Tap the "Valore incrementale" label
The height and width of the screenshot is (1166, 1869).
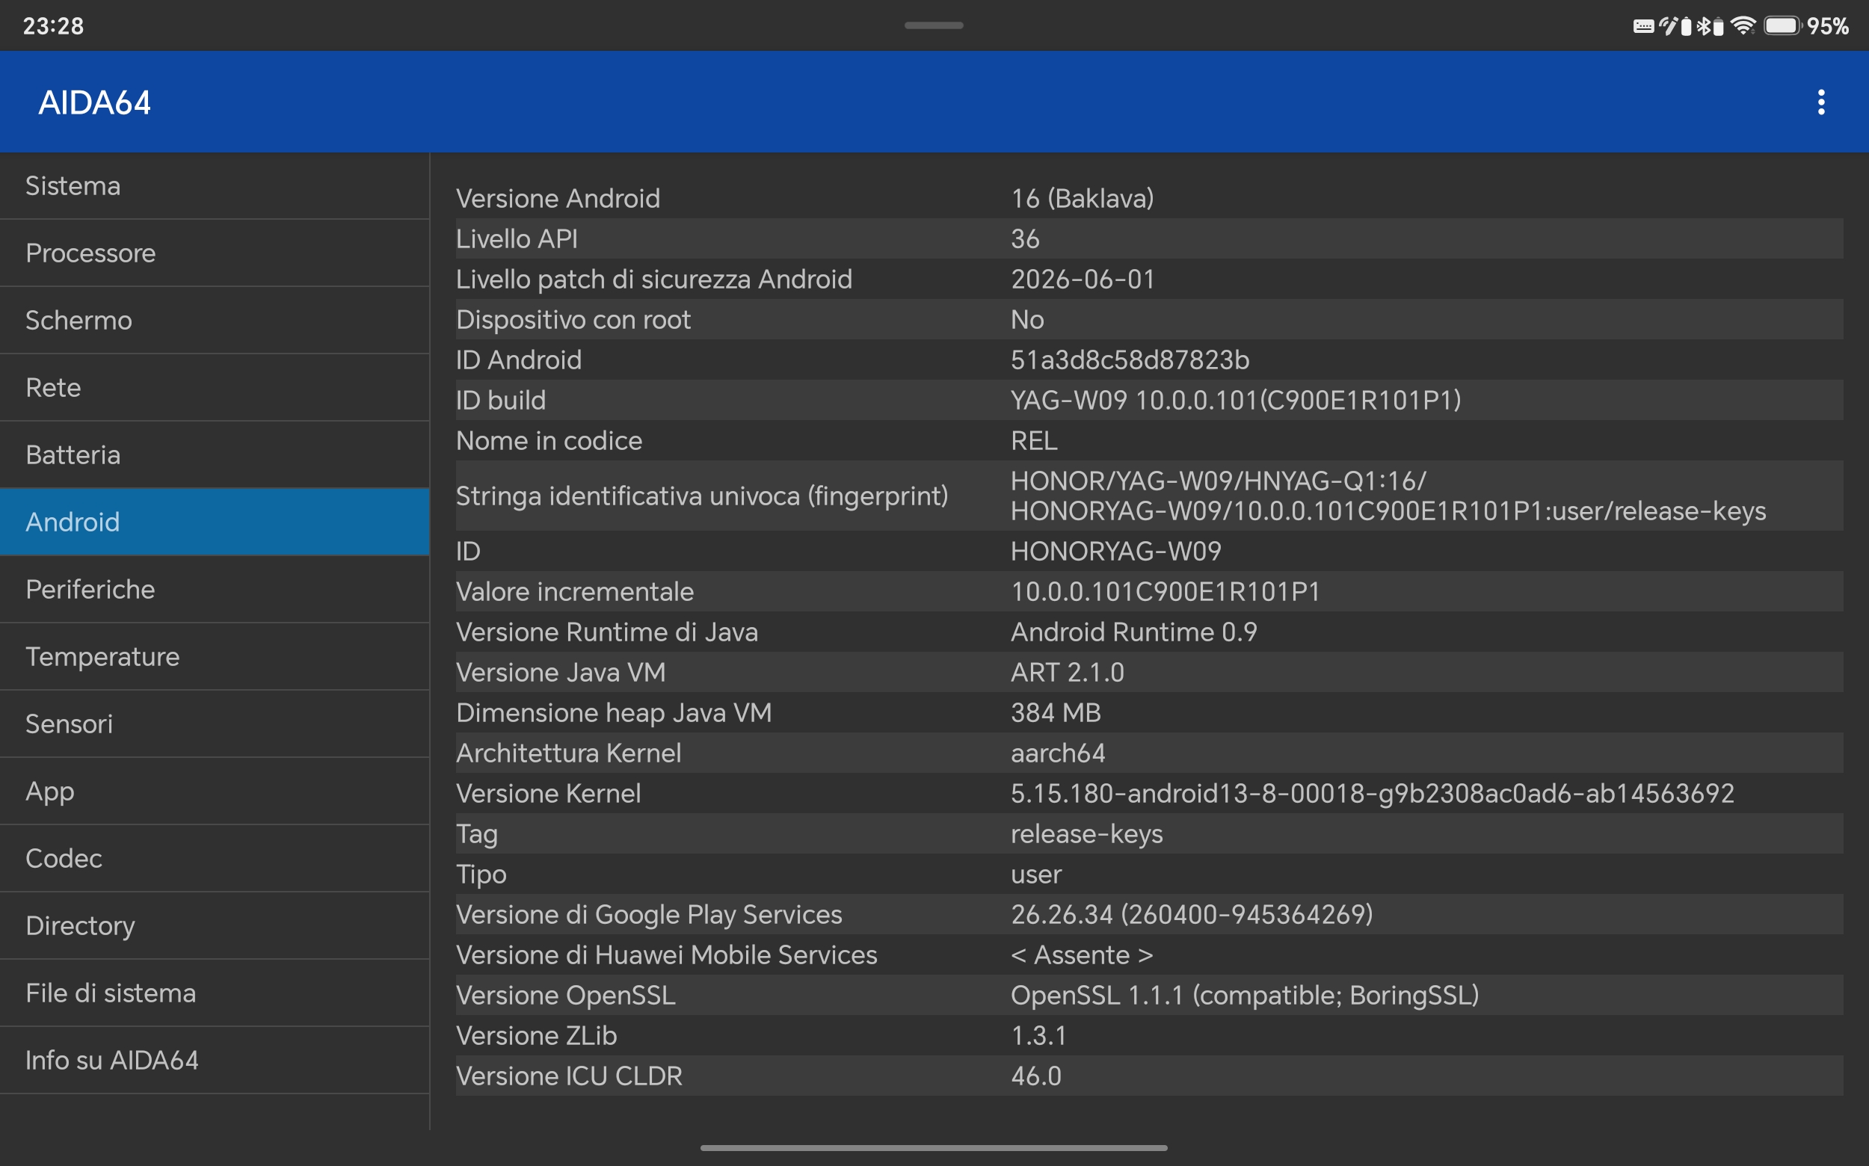click(575, 591)
